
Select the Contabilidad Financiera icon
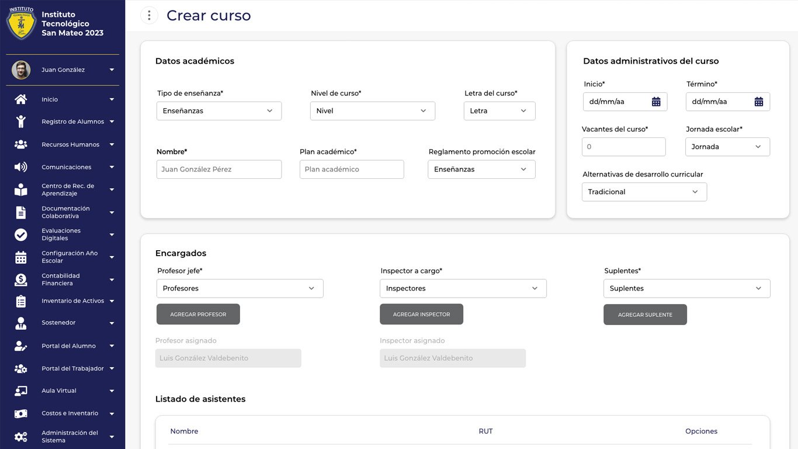21,279
